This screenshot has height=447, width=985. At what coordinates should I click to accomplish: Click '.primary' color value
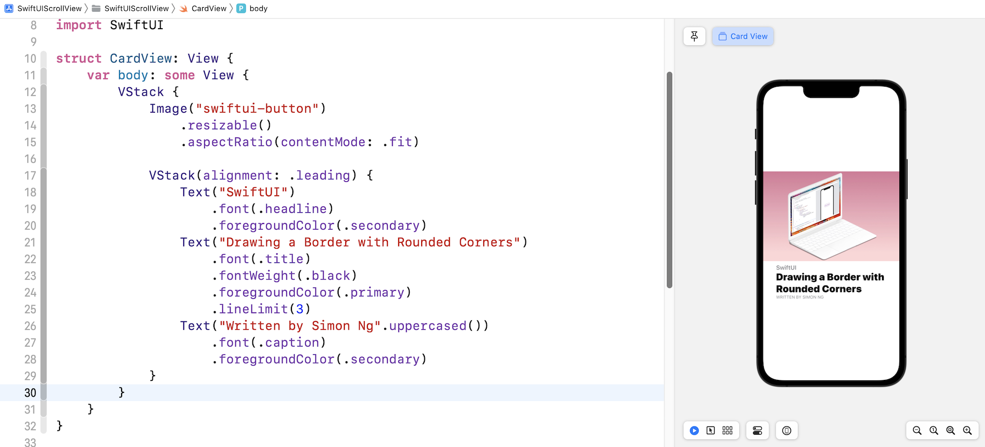[373, 293]
